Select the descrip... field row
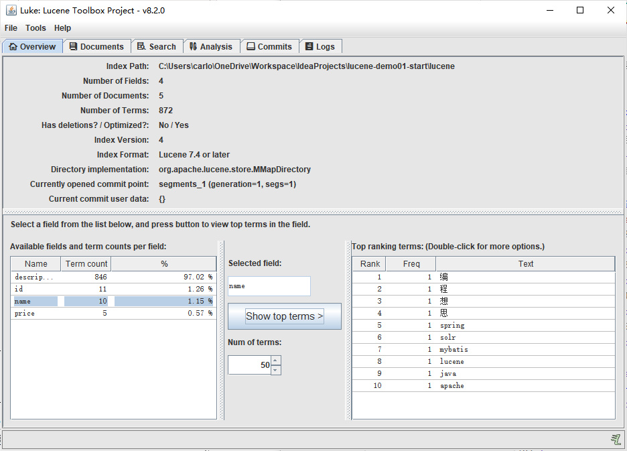The width and height of the screenshot is (627, 451). [114, 277]
